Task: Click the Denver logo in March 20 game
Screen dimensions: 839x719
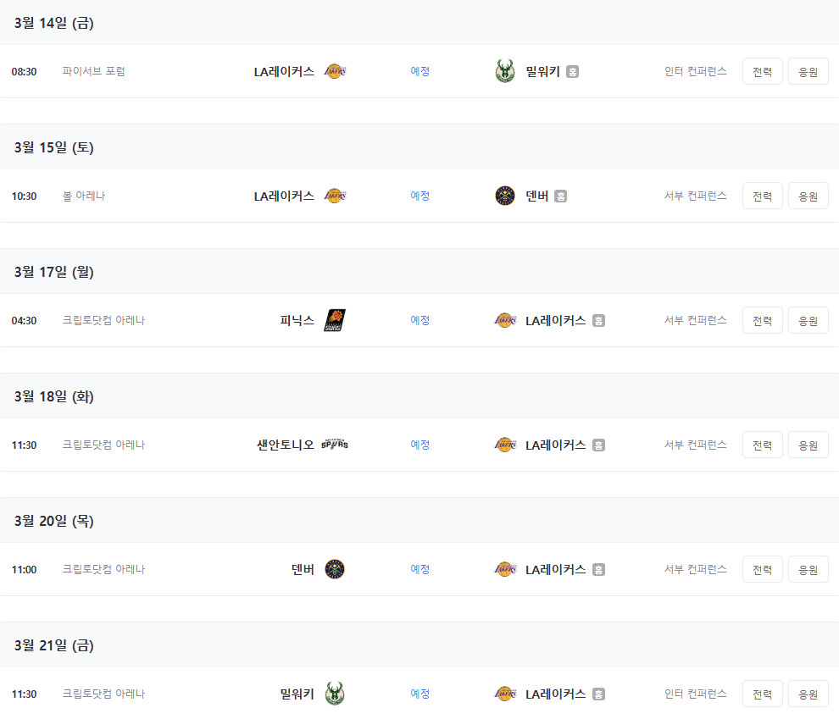Action: pyautogui.click(x=335, y=569)
